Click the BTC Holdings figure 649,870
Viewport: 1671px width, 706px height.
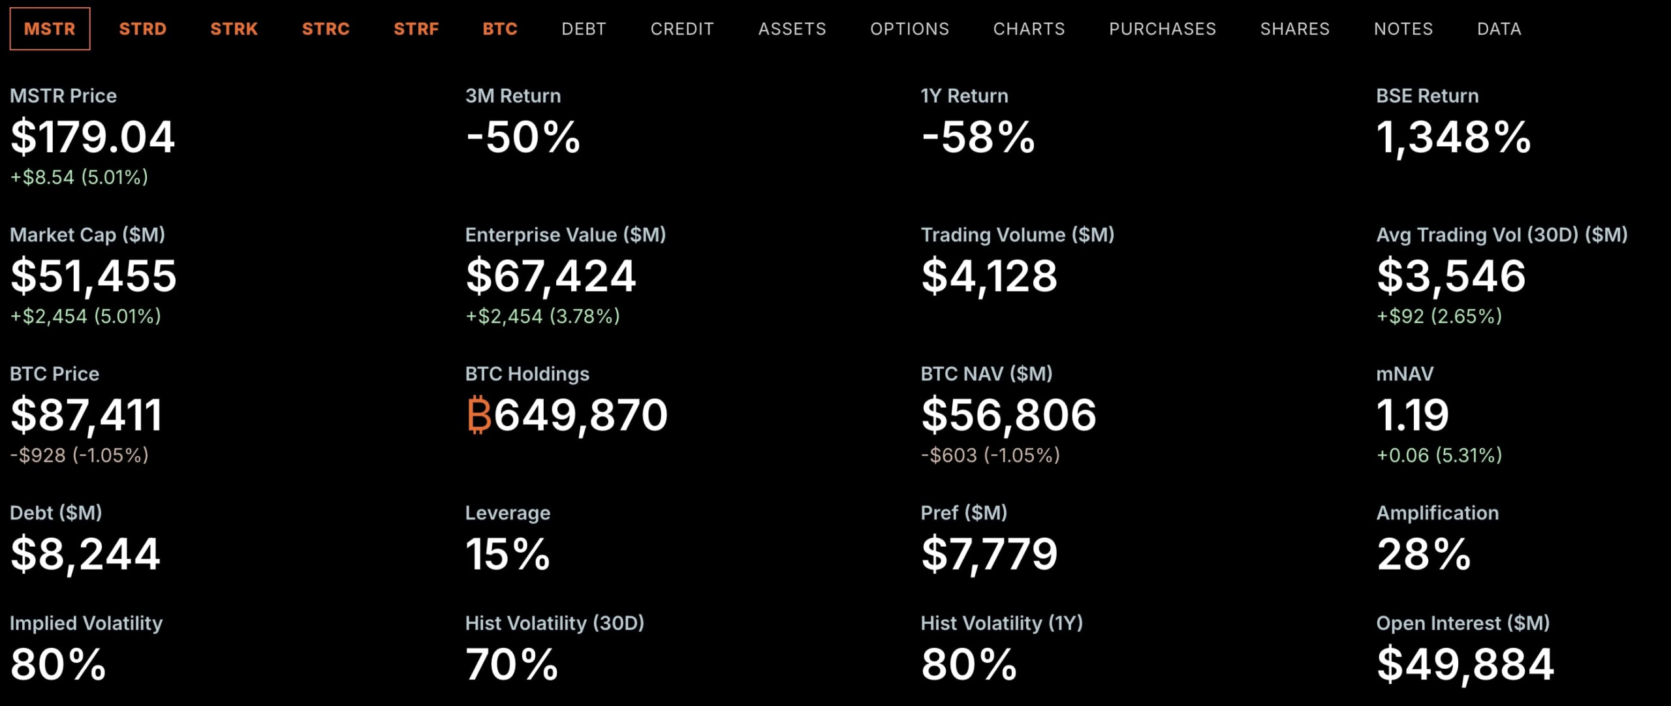pyautogui.click(x=580, y=415)
